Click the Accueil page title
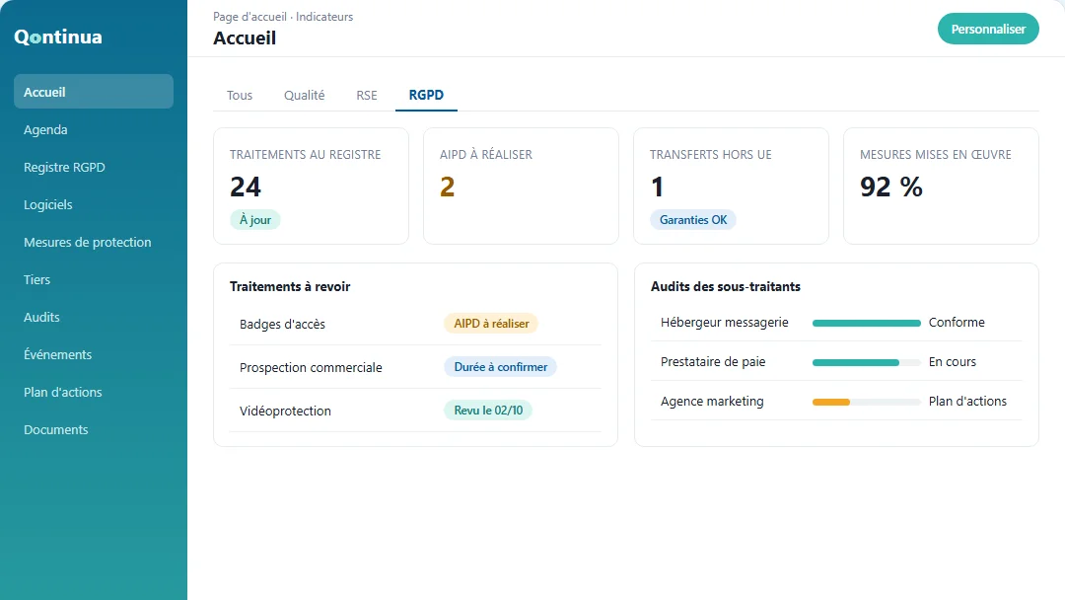This screenshot has height=600, width=1065. tap(245, 38)
